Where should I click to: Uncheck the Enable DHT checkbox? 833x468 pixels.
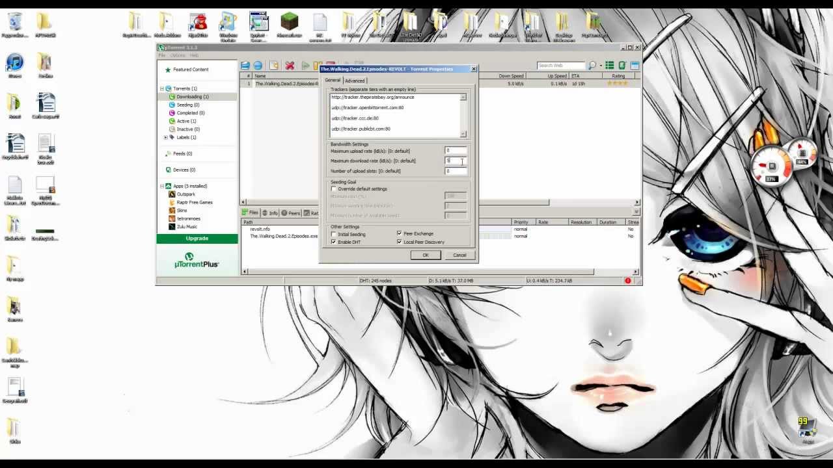pos(334,242)
